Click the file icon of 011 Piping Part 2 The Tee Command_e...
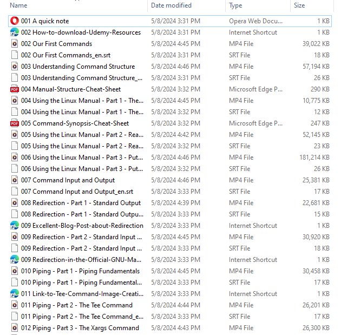Image resolution: width=341 pixels, height=335 pixels. pyautogui.click(x=15, y=316)
